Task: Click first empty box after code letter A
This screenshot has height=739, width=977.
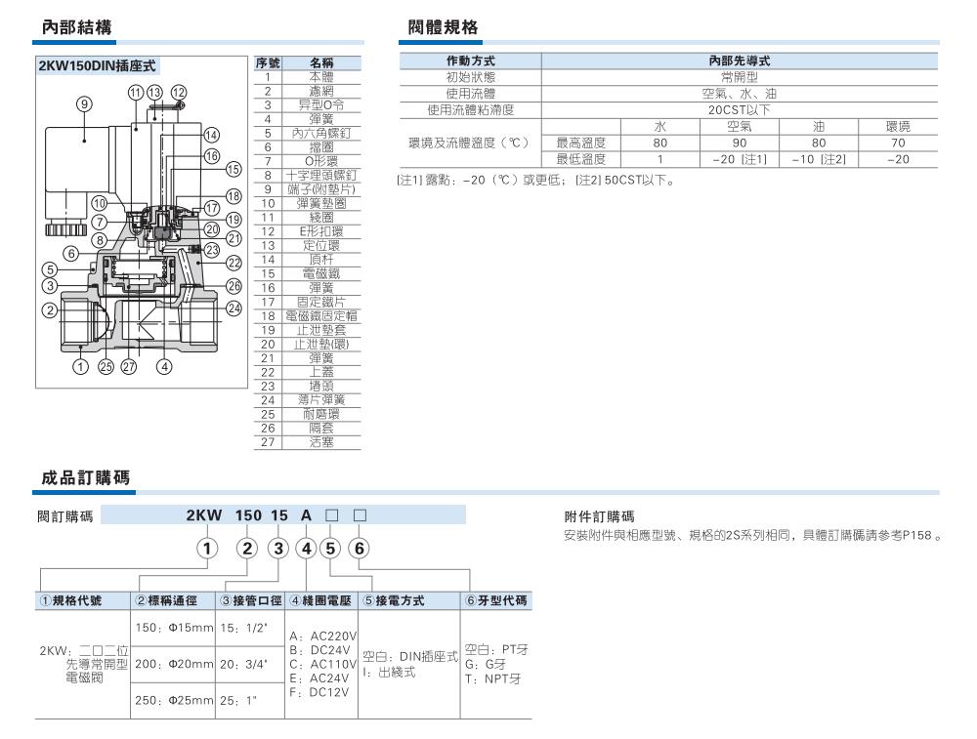Action: point(333,516)
